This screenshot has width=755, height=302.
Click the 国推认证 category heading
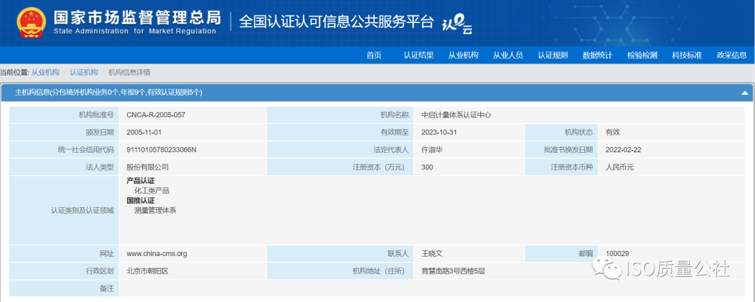click(x=141, y=200)
